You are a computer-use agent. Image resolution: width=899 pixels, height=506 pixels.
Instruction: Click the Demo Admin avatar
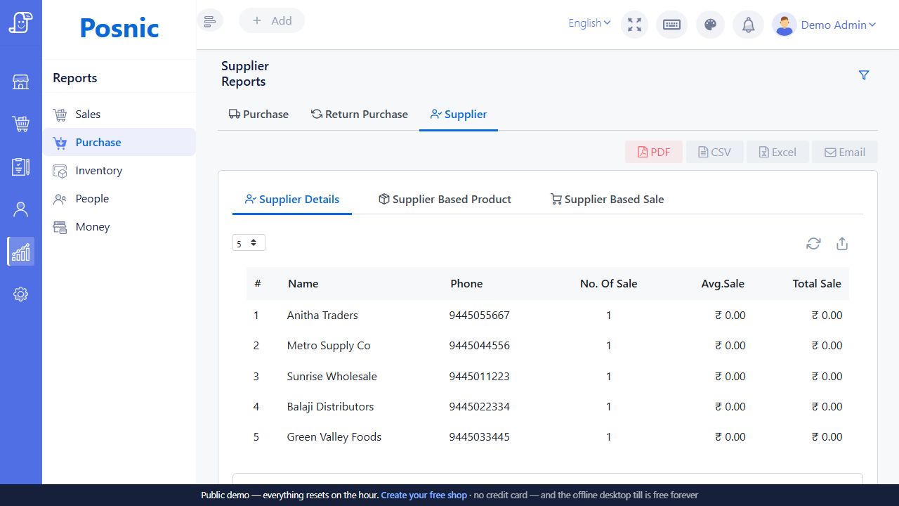(x=784, y=25)
